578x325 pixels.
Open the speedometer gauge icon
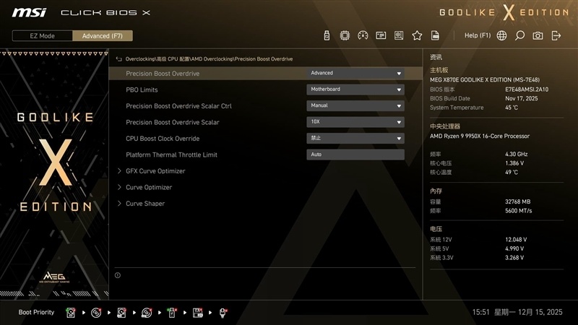363,35
